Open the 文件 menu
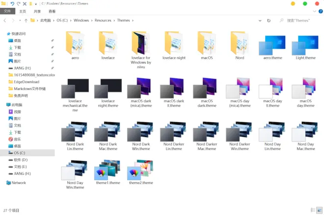 click(x=7, y=11)
